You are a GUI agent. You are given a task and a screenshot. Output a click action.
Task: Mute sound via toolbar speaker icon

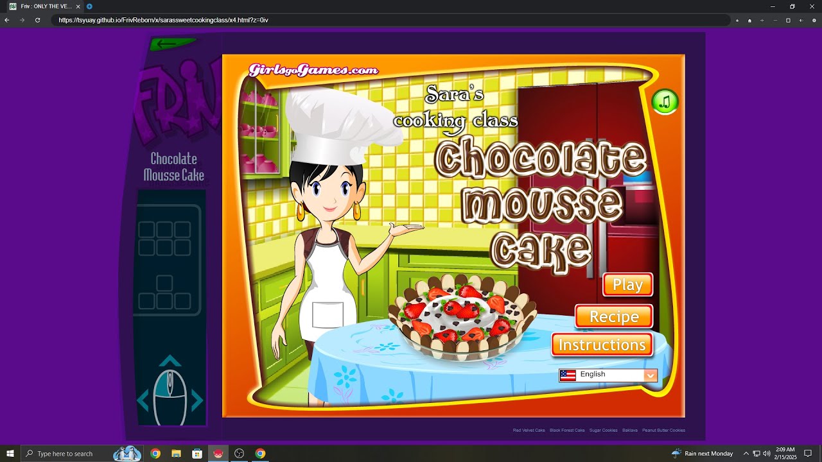[801, 21]
